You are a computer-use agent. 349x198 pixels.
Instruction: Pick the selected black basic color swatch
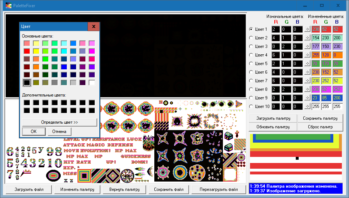click(27, 83)
